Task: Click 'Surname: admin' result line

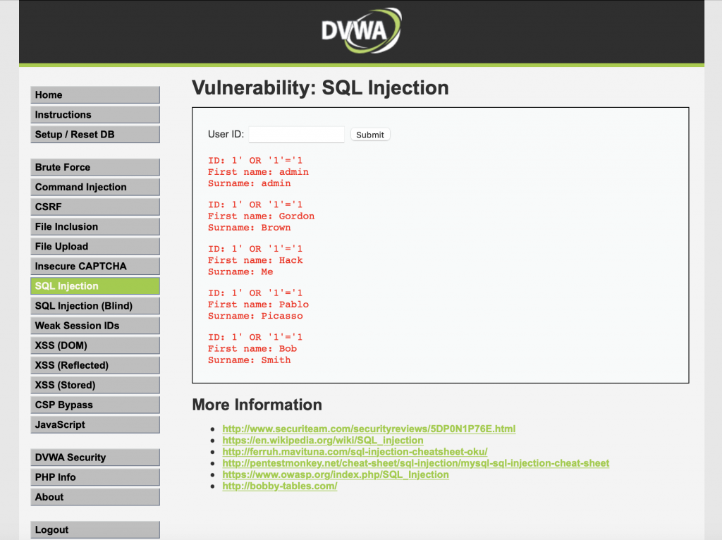Action: tap(249, 183)
